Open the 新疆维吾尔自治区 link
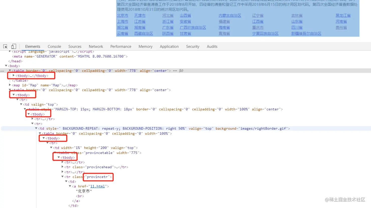371x208 pixels. [306, 34]
